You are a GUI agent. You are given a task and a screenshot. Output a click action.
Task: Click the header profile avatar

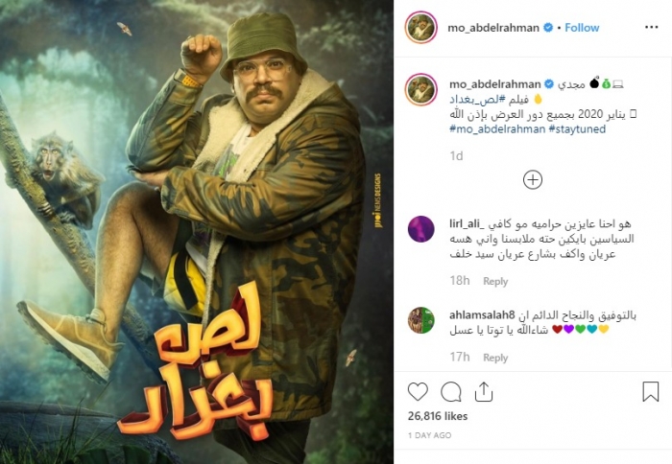point(420,28)
